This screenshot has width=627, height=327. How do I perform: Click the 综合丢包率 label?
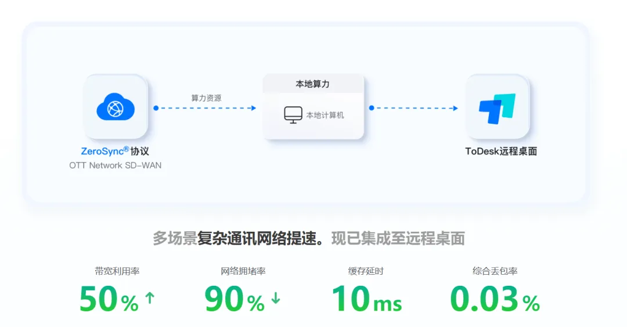[495, 271]
